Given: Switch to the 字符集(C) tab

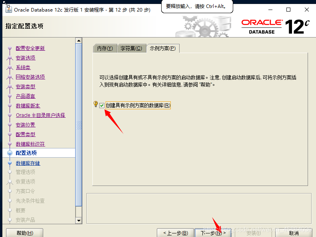Looking at the screenshot, I should (131, 48).
